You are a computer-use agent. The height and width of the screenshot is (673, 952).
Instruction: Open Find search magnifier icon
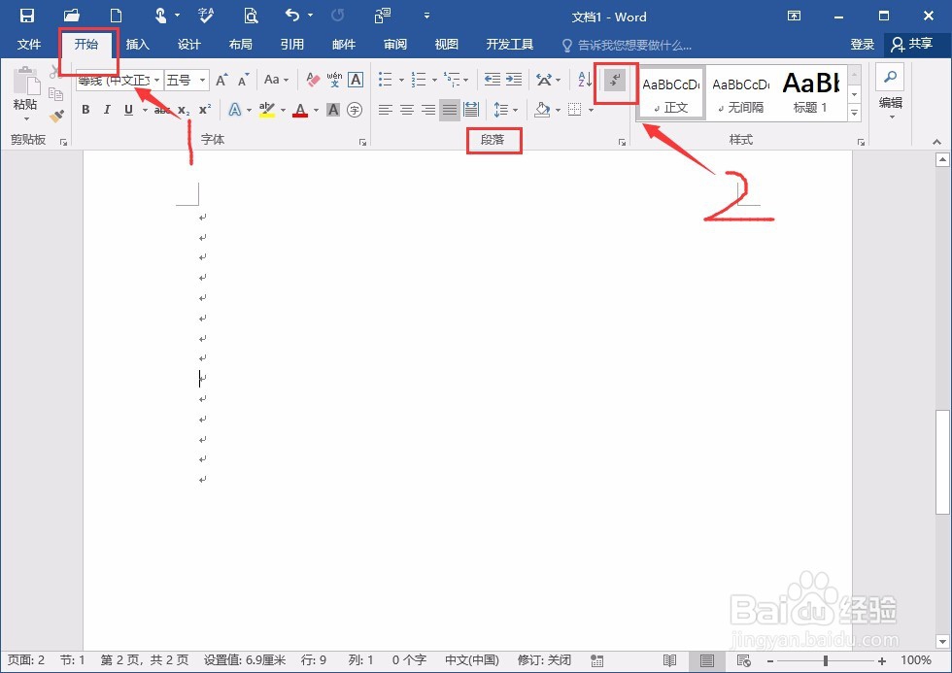890,77
